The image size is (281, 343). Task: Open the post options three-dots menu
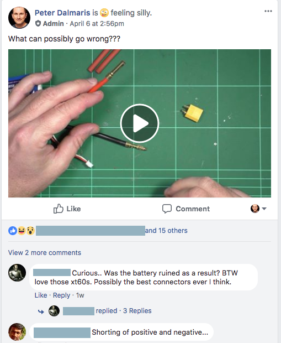pyautogui.click(x=268, y=11)
